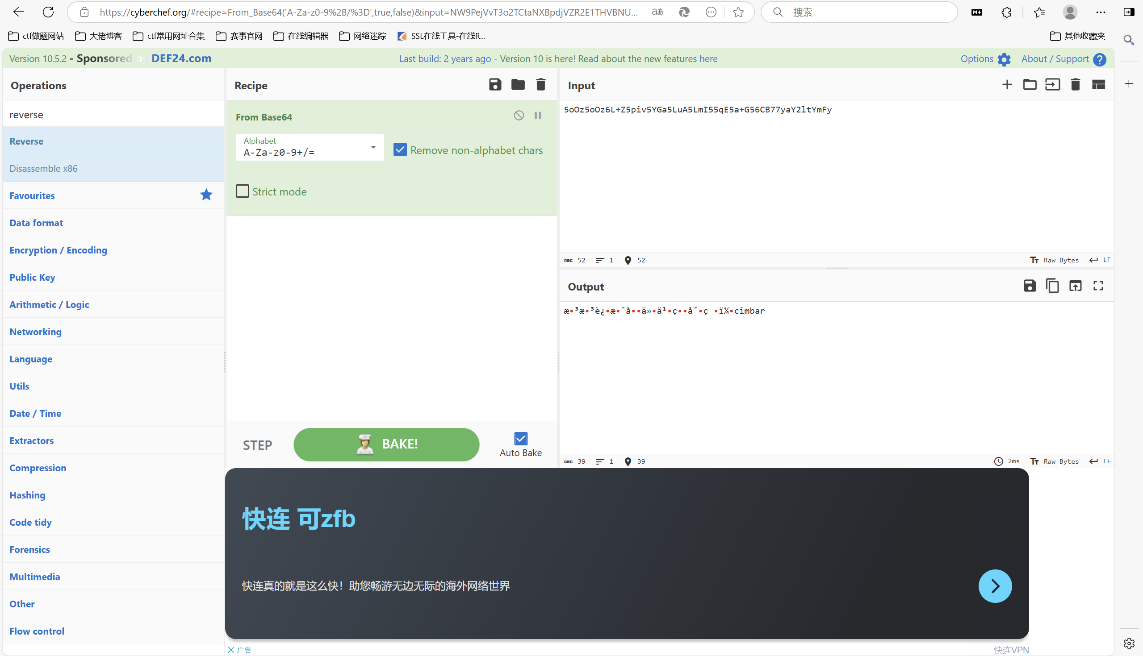Copy raw output to clipboard

1052,286
